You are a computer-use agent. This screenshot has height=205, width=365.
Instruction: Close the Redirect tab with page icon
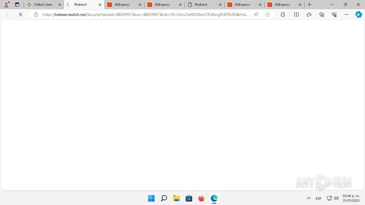click(220, 5)
